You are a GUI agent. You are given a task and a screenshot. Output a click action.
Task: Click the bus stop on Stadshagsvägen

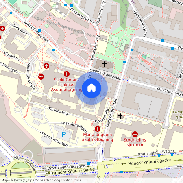click(x=72, y=6)
